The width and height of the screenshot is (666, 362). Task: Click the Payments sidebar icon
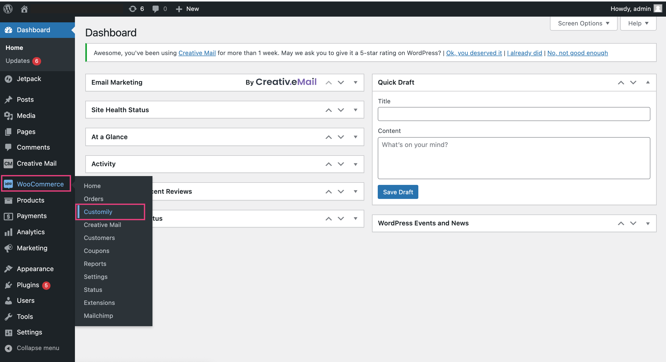8,216
